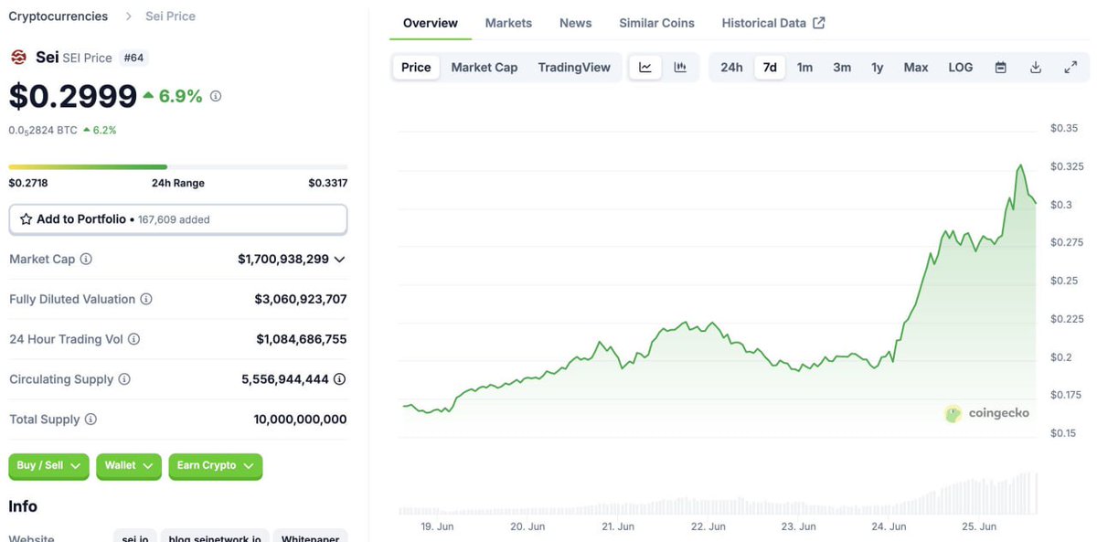Click Add to Portfolio button
The image size is (1097, 542).
[178, 219]
